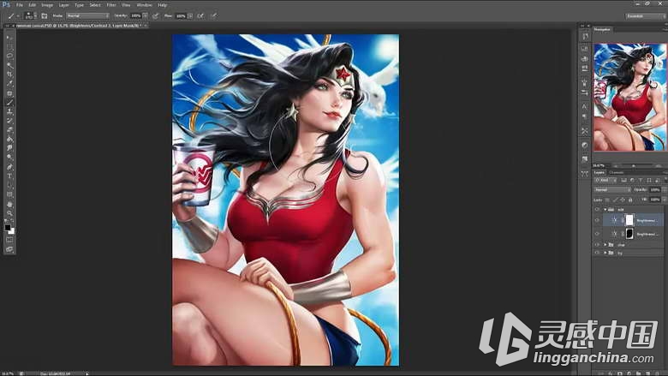Click the background color swatch
The width and height of the screenshot is (668, 376).
(x=11, y=231)
